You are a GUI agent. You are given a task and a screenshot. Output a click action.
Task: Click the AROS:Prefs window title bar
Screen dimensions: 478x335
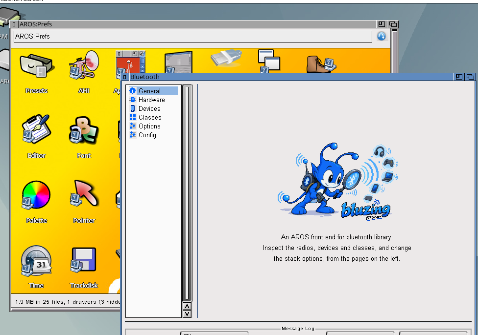(197, 24)
